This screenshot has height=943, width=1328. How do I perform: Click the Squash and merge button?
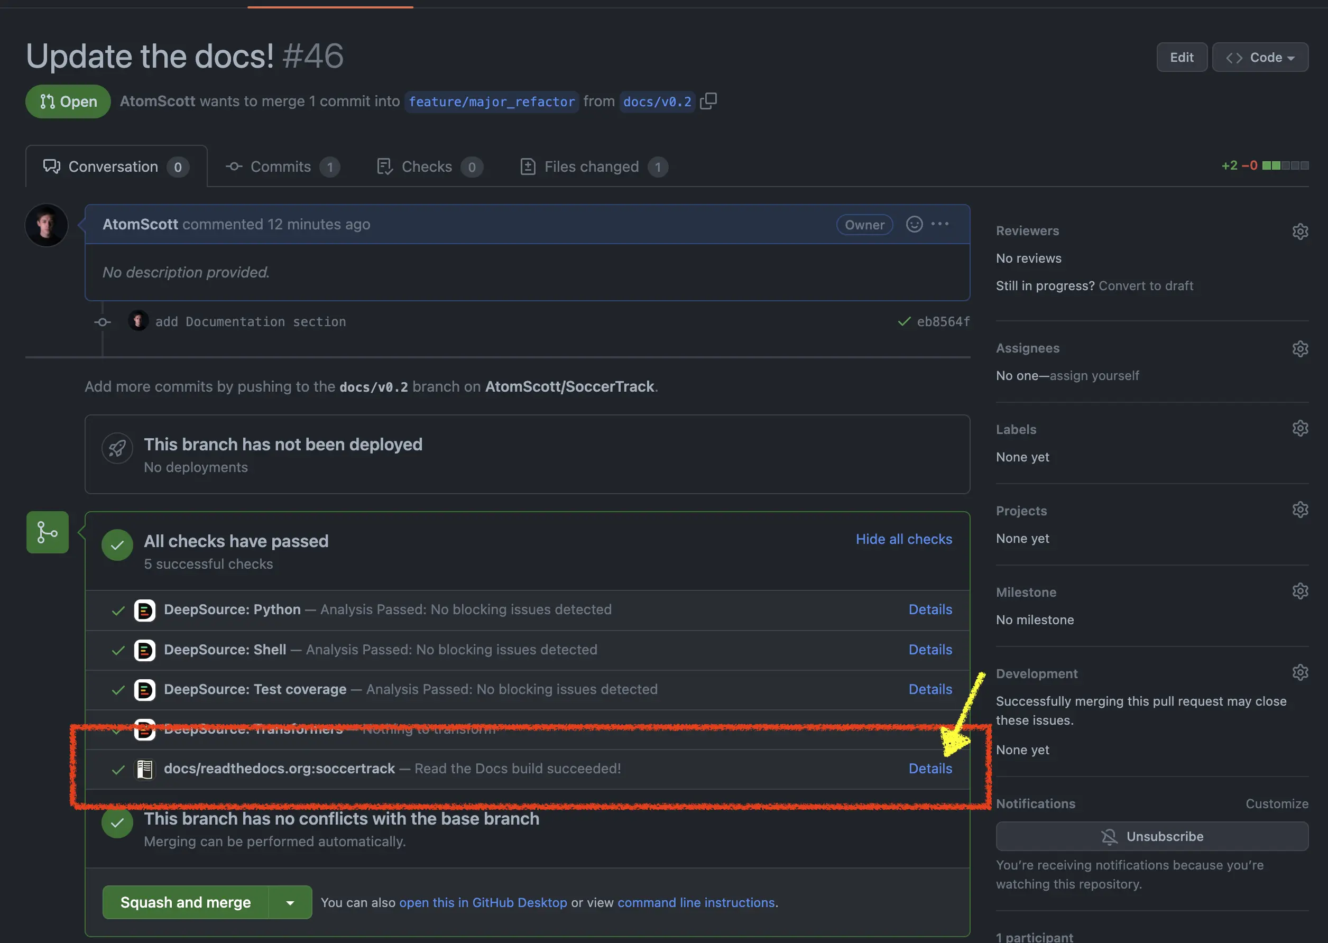185,902
